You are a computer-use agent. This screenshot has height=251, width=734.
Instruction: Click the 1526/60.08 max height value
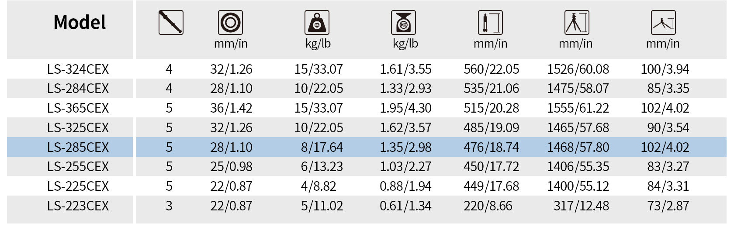point(578,69)
